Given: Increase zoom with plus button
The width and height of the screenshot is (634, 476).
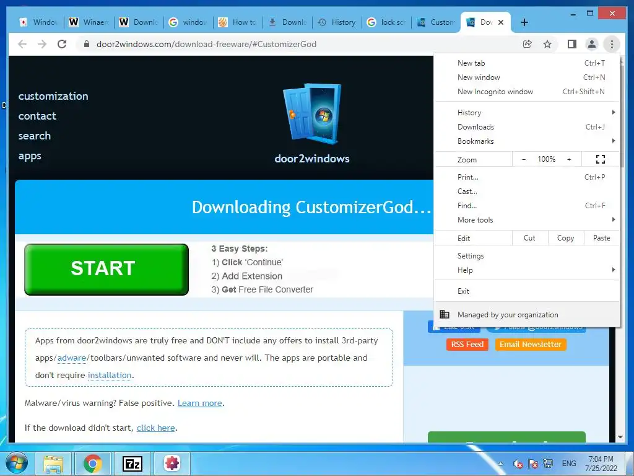Looking at the screenshot, I should [x=569, y=159].
